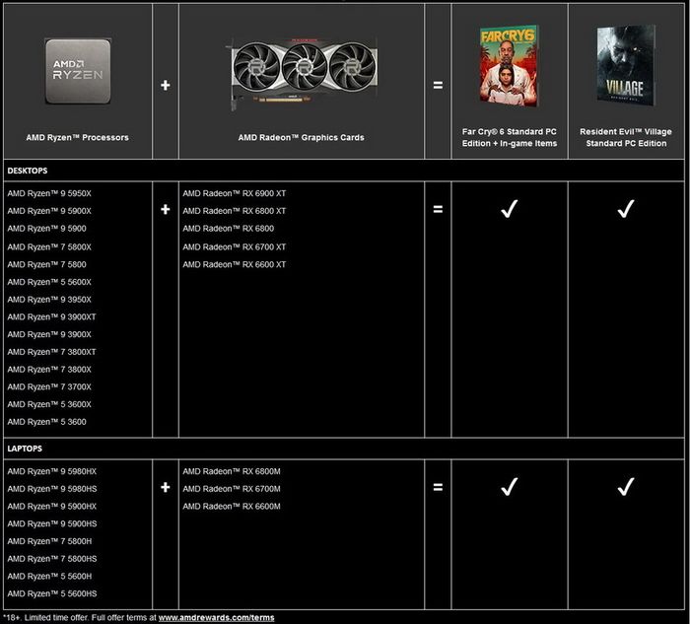The width and height of the screenshot is (690, 624).
Task: Open the www.amdrewards.com/terms link
Action: click(216, 617)
